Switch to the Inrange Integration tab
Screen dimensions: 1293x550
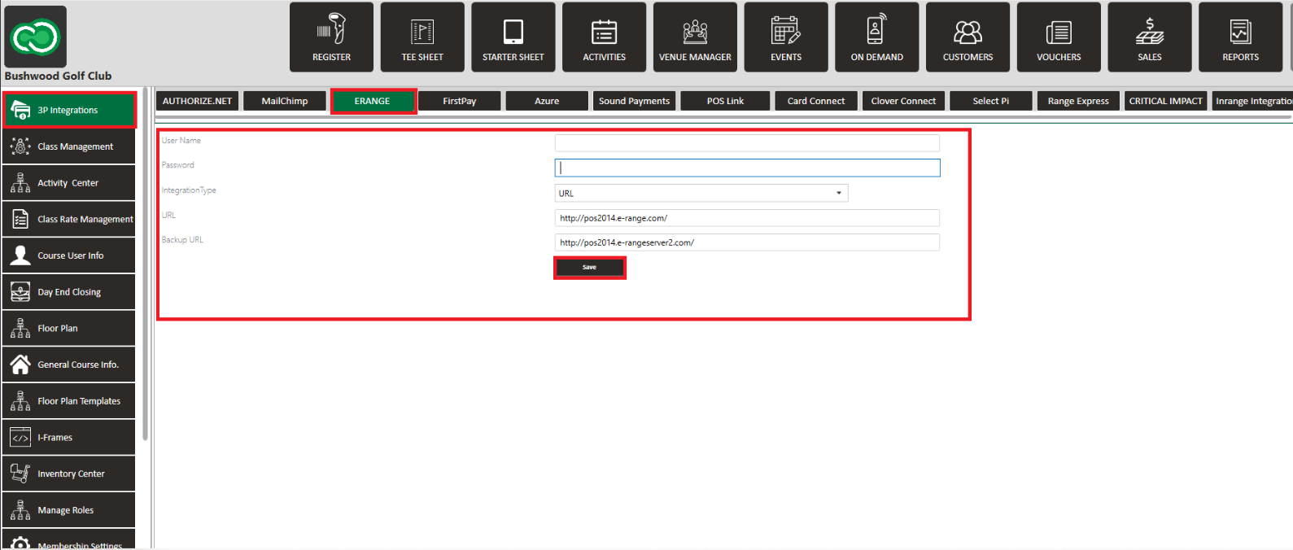pos(1252,101)
